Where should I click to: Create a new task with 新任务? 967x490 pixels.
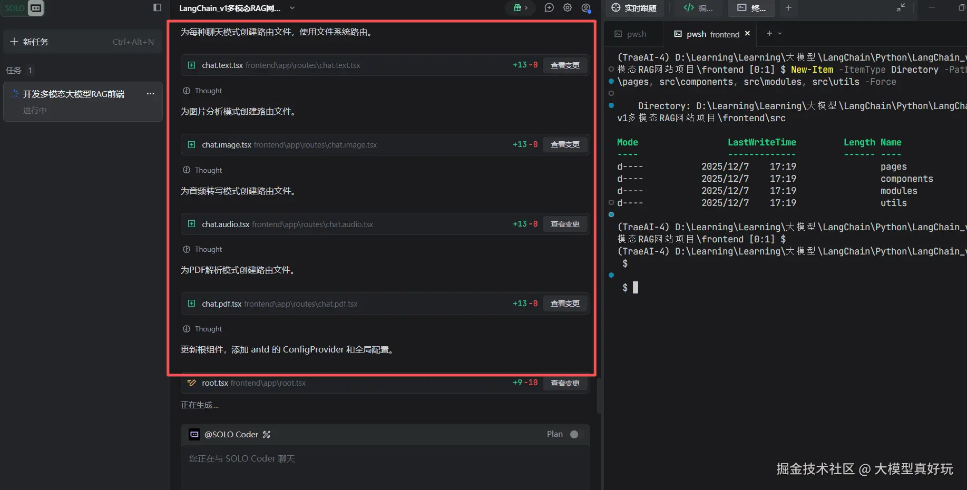click(83, 42)
